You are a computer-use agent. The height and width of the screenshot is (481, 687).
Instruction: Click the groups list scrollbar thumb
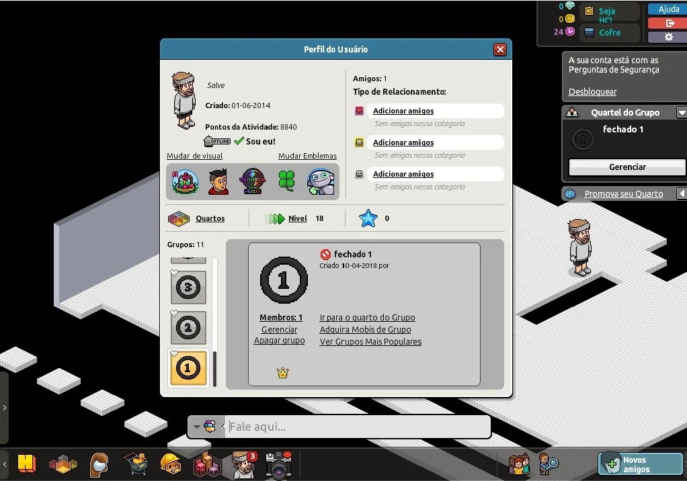click(x=214, y=369)
